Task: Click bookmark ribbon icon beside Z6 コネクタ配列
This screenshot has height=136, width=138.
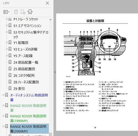Action: (x=10, y=75)
